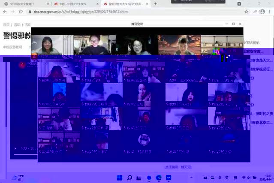Open Tencent Meeting icon in the taskbar
This screenshot has width=274, height=183.
click(x=169, y=177)
